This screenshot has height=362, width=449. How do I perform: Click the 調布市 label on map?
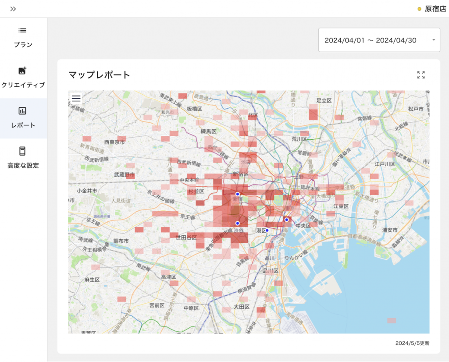click(x=121, y=241)
